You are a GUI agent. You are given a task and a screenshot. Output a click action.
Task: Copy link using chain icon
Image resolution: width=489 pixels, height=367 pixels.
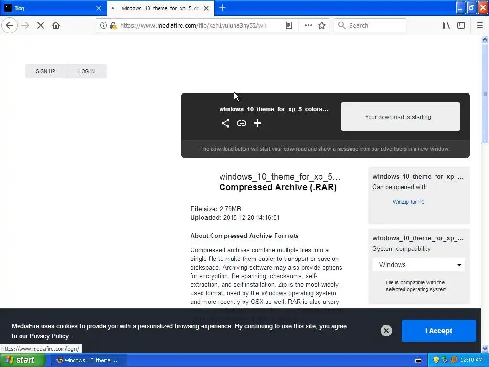pyautogui.click(x=241, y=123)
